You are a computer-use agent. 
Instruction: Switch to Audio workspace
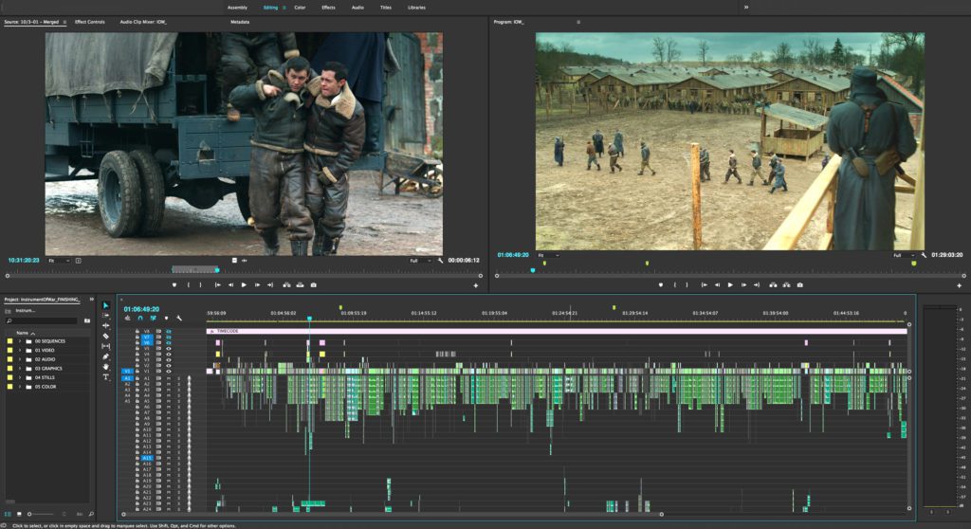[357, 8]
